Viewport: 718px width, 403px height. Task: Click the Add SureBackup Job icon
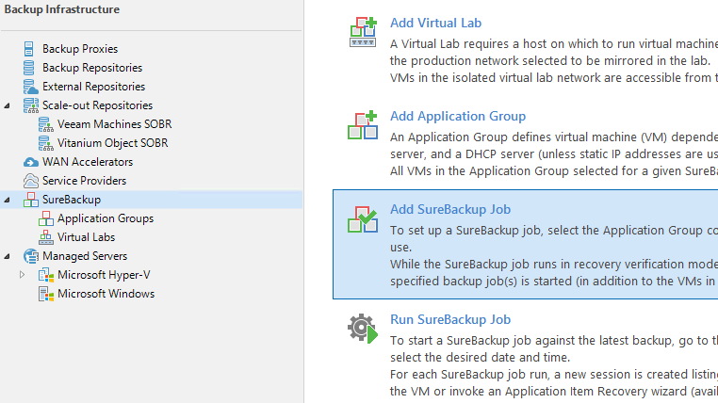tap(363, 219)
